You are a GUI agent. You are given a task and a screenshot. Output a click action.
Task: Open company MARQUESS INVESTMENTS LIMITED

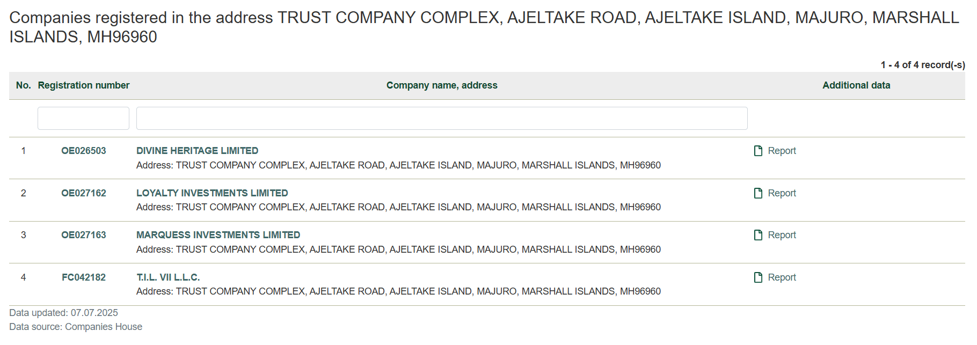pos(218,235)
